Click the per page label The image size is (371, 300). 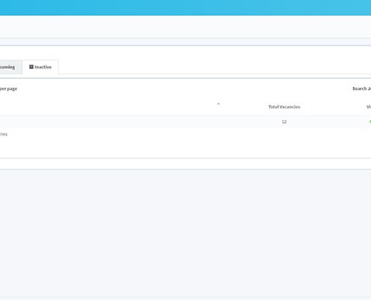[x=8, y=88]
